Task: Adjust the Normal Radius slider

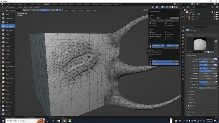Action: 208,71
